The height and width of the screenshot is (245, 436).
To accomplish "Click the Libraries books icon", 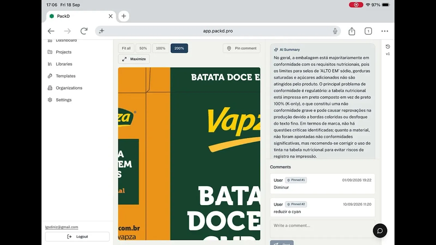I will tap(50, 64).
